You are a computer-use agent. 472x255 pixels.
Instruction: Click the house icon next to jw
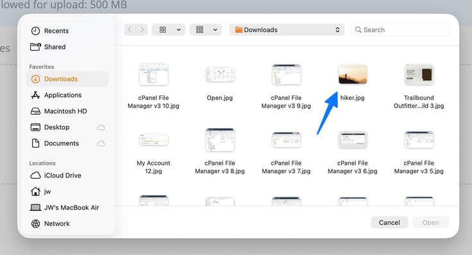(x=35, y=192)
